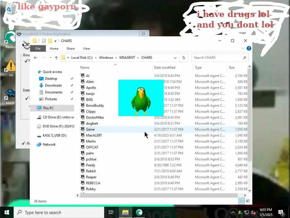The image size is (290, 218).
Task: Refresh the CHARS folder view
Action: [x=184, y=58]
